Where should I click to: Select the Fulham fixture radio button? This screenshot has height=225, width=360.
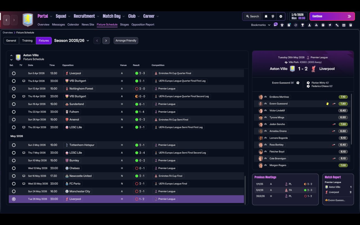tap(14, 112)
